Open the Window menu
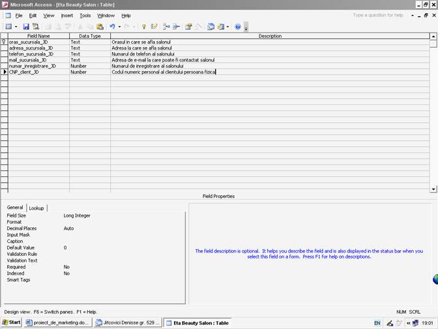 point(106,16)
